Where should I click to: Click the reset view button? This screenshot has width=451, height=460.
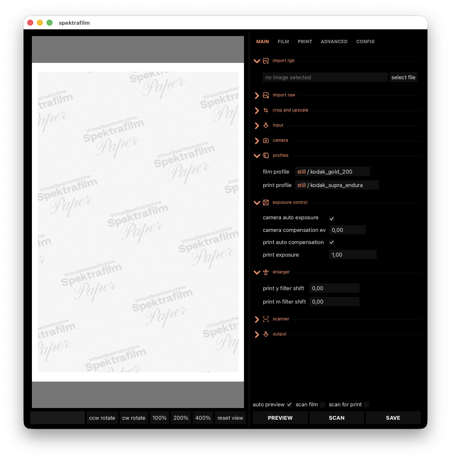pyautogui.click(x=230, y=418)
